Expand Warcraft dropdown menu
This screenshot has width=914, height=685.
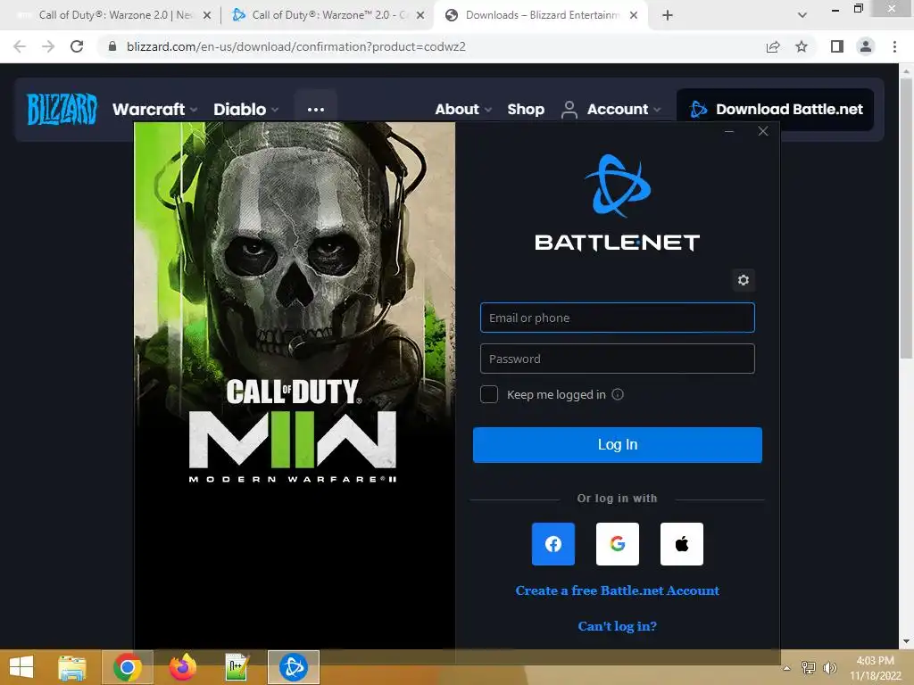(x=154, y=109)
